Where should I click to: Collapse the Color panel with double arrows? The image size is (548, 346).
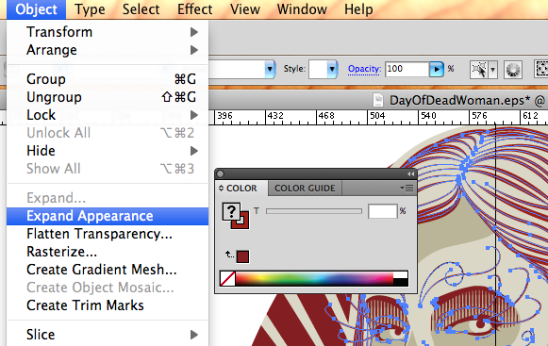point(410,173)
